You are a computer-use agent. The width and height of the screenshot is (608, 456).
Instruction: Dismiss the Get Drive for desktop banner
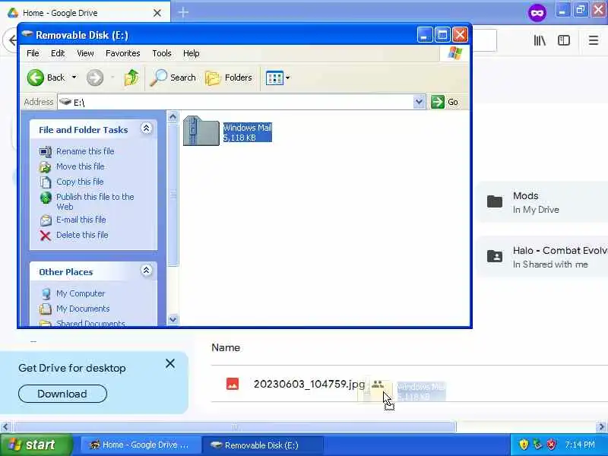tap(169, 364)
